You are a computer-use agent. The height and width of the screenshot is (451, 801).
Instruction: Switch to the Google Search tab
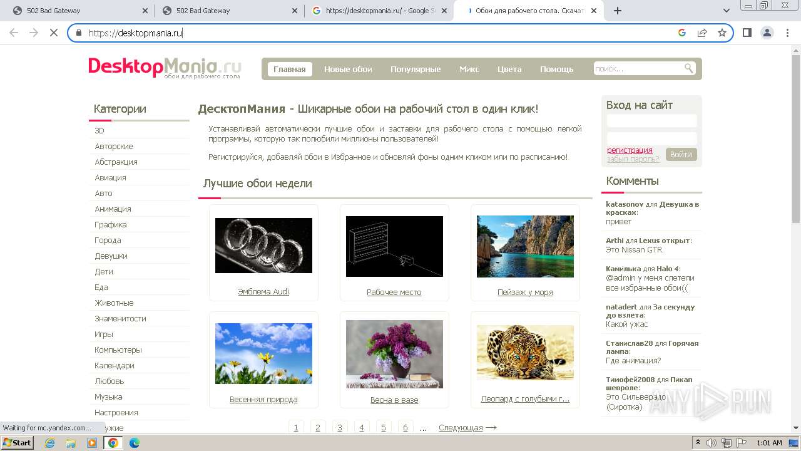[x=379, y=11]
